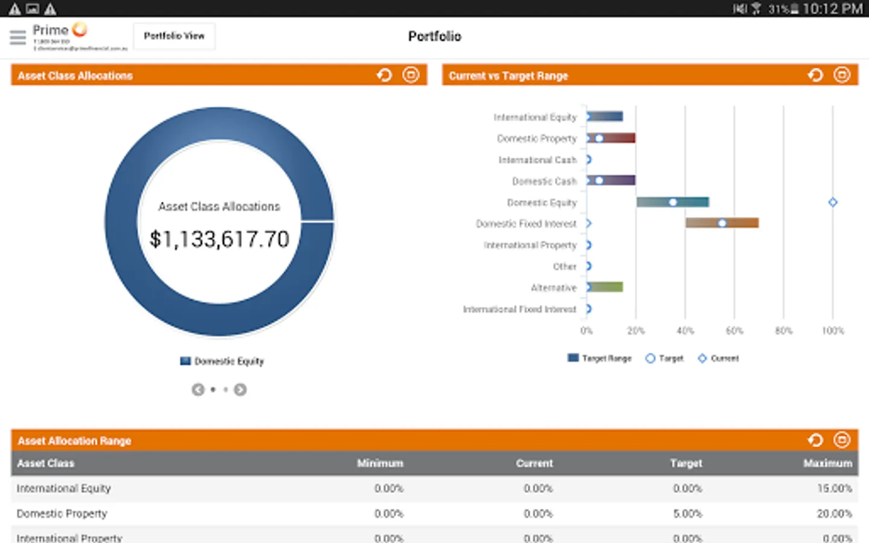
Task: Refresh the Asset Allocation Range panel
Action: click(x=815, y=440)
